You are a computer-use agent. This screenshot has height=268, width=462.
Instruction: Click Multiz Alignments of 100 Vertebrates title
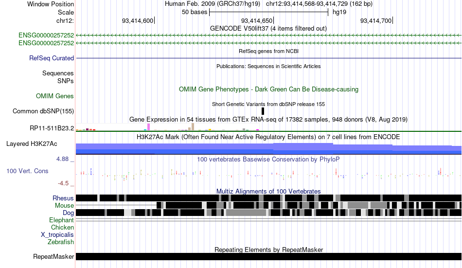click(x=268, y=191)
